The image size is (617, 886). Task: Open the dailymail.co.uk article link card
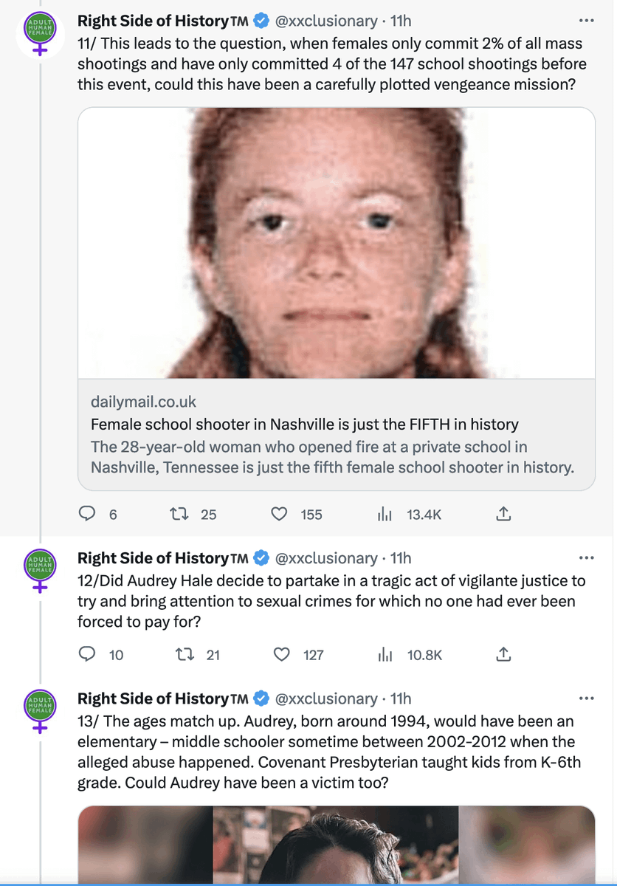336,436
